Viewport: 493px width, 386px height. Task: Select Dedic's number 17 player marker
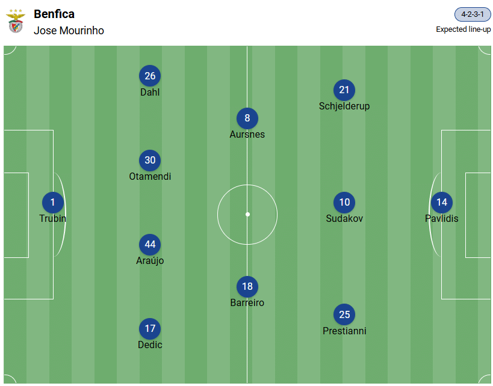(150, 329)
